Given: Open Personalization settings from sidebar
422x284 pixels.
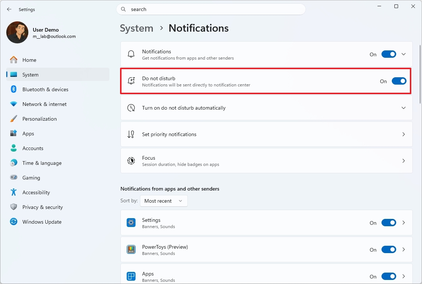Looking at the screenshot, I should (39, 118).
